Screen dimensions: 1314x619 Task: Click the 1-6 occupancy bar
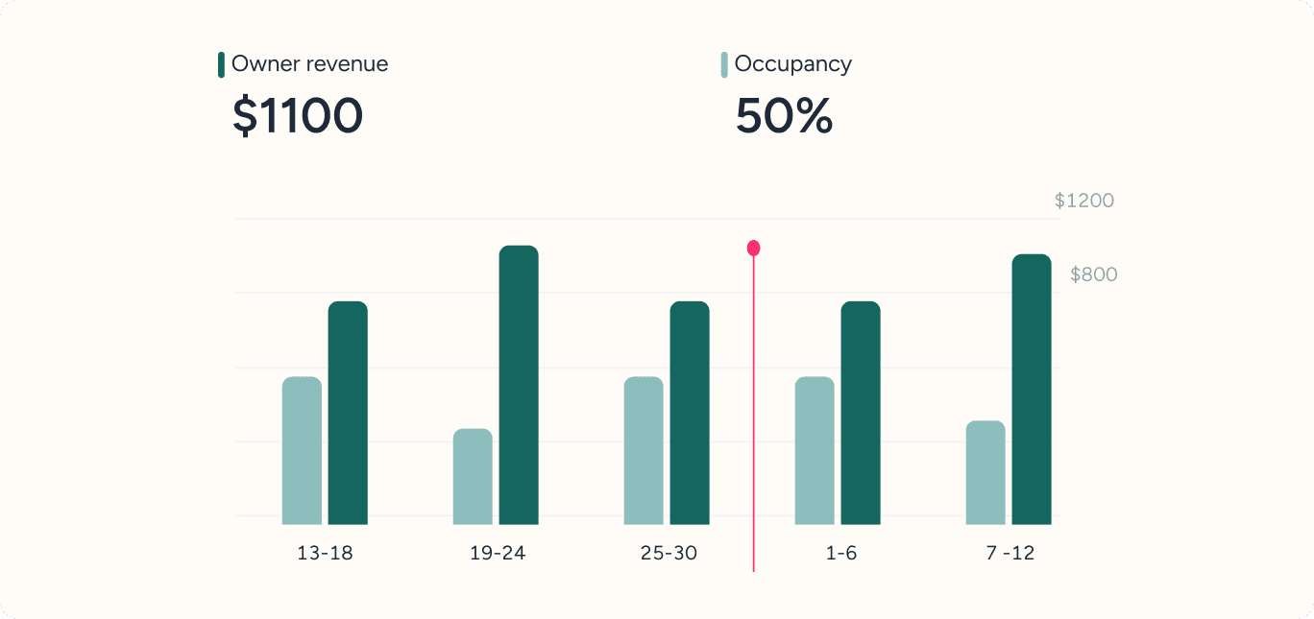click(815, 450)
